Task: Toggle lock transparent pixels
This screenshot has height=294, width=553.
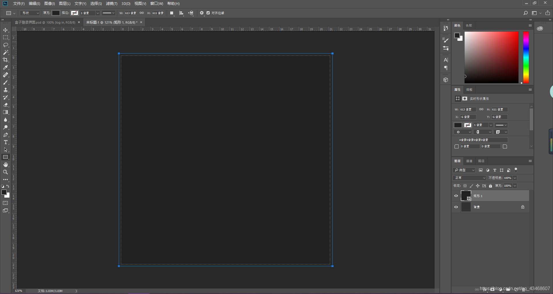Action: (x=465, y=186)
